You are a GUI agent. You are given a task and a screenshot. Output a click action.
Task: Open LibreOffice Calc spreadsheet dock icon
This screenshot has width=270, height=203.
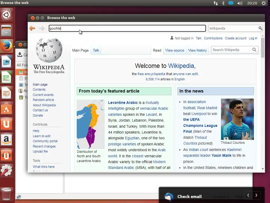(x=6, y=77)
